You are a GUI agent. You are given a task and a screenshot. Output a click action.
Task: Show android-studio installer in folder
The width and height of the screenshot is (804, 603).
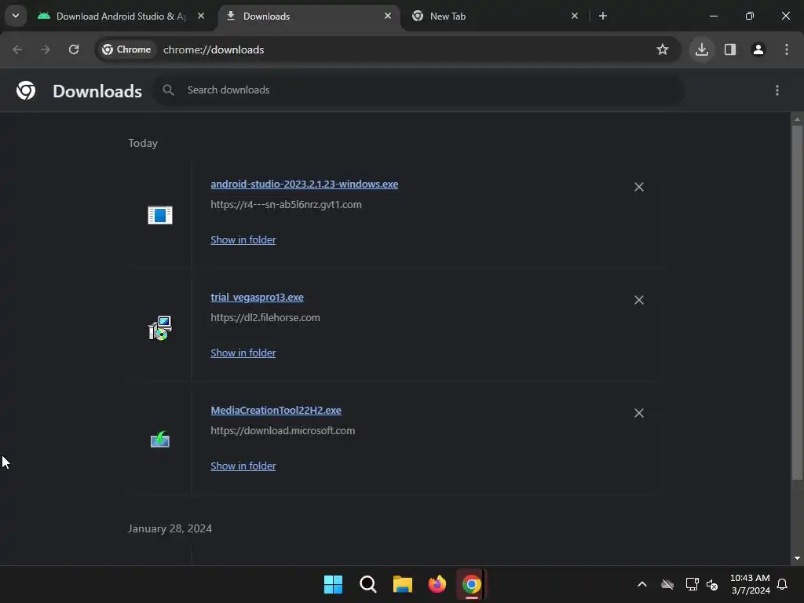coord(243,240)
